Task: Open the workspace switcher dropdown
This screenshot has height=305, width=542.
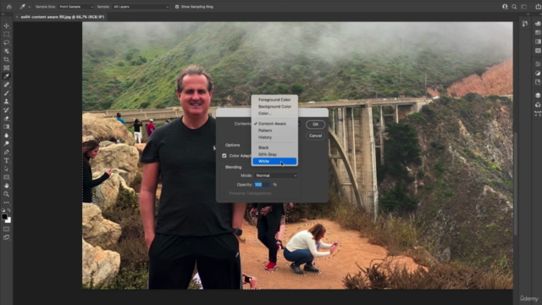Action: pyautogui.click(x=524, y=7)
